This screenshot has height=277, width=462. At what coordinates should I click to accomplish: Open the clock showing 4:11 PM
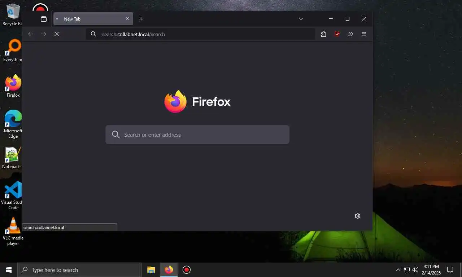431,270
